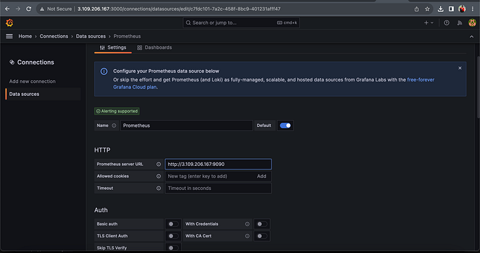
Task: Select Add new connection in sidebar
Action: coord(32,82)
